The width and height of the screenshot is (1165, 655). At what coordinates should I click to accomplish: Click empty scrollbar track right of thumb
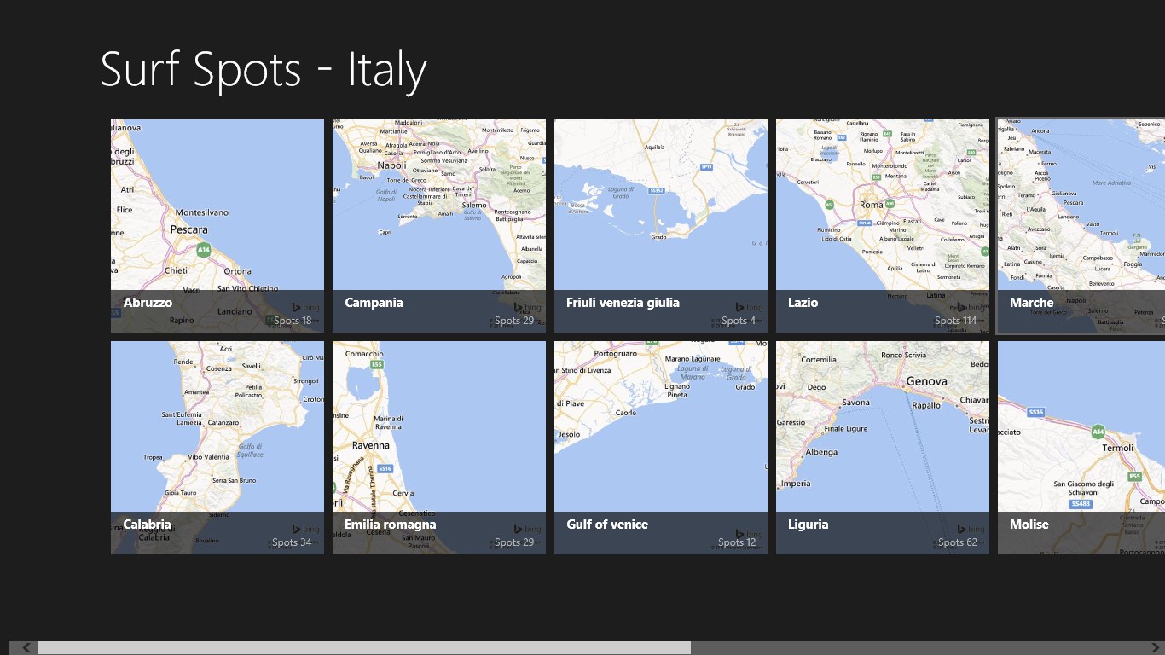921,648
